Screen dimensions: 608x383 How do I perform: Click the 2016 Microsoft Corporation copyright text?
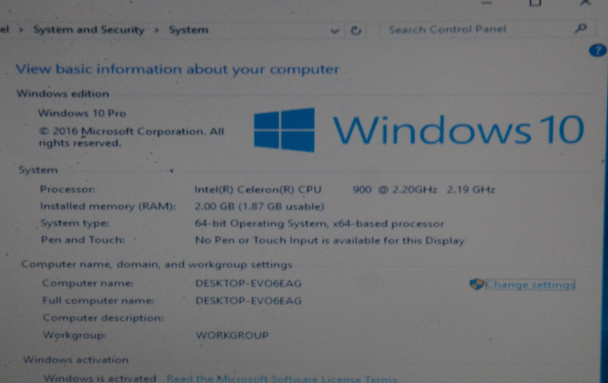131,138
